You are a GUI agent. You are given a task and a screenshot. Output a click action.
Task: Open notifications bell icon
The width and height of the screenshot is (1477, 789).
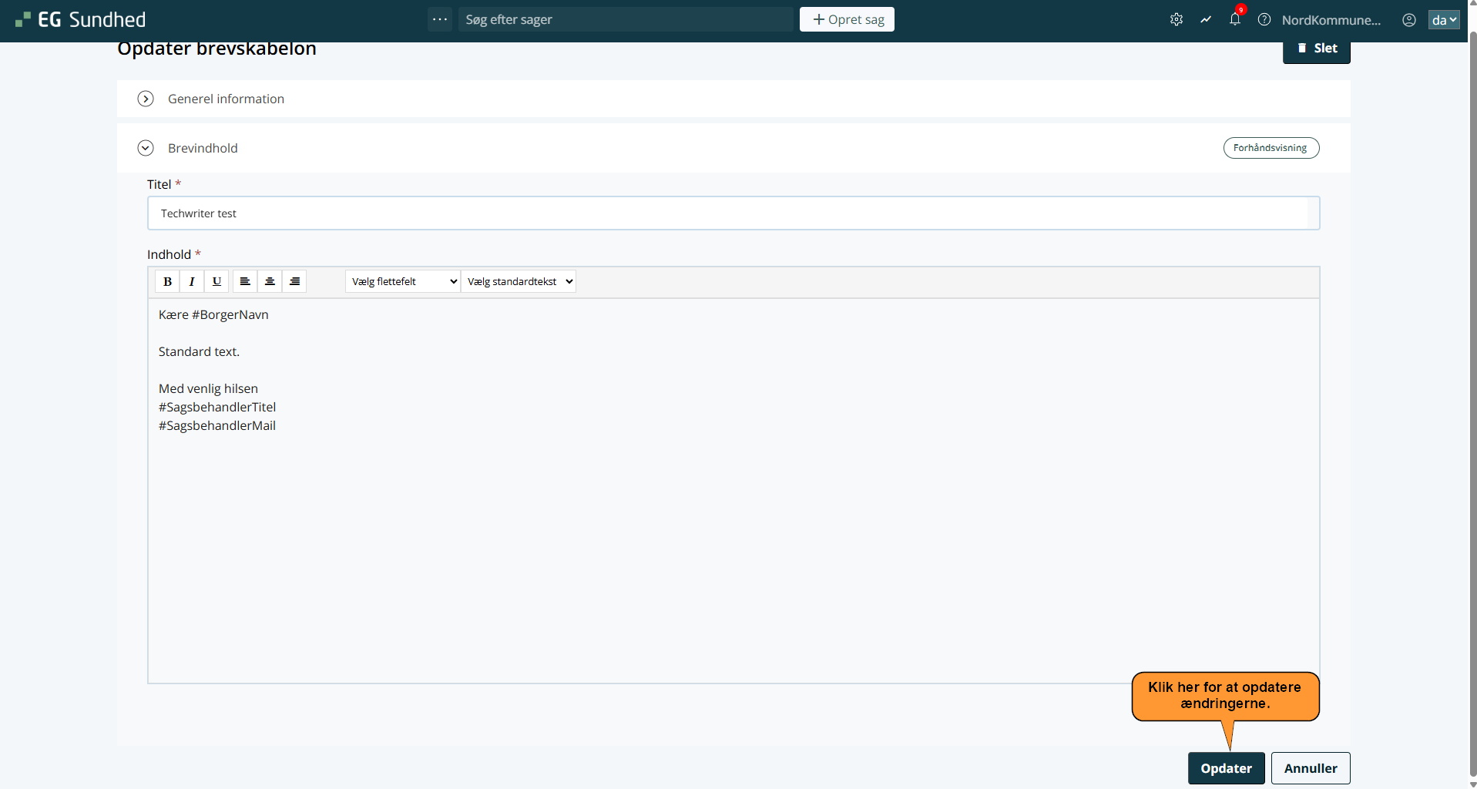tap(1234, 20)
